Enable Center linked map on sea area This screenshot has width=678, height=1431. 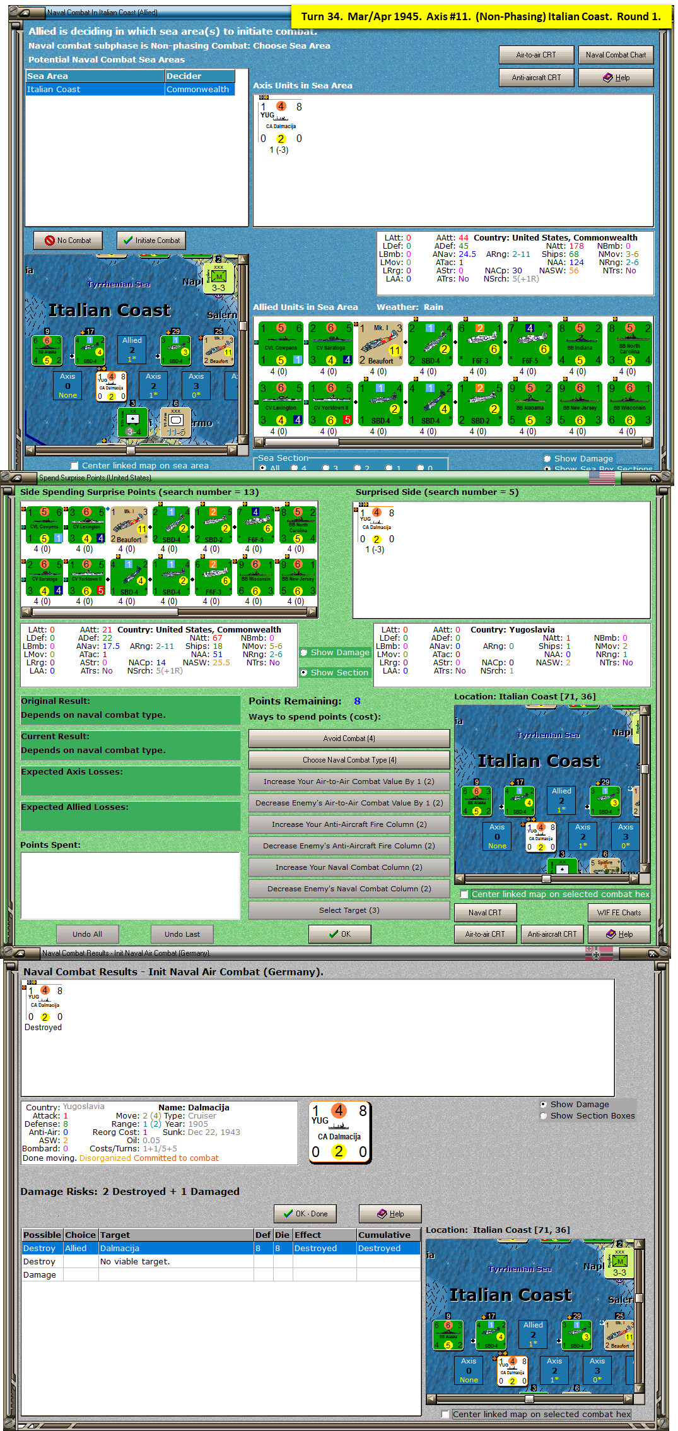pos(74,466)
